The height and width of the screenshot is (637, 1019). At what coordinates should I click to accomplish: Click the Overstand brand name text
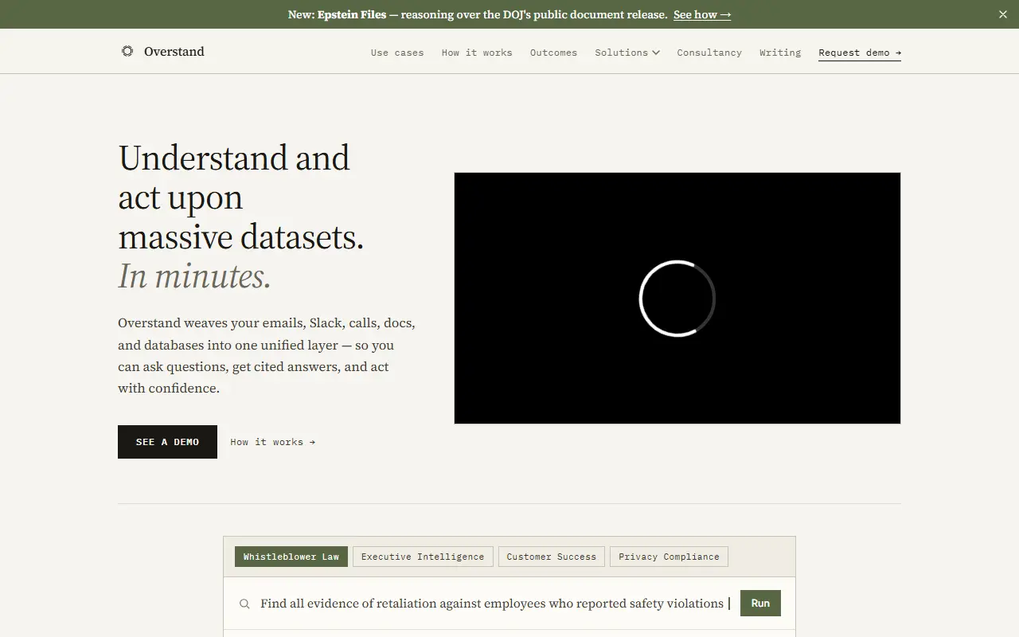[174, 52]
